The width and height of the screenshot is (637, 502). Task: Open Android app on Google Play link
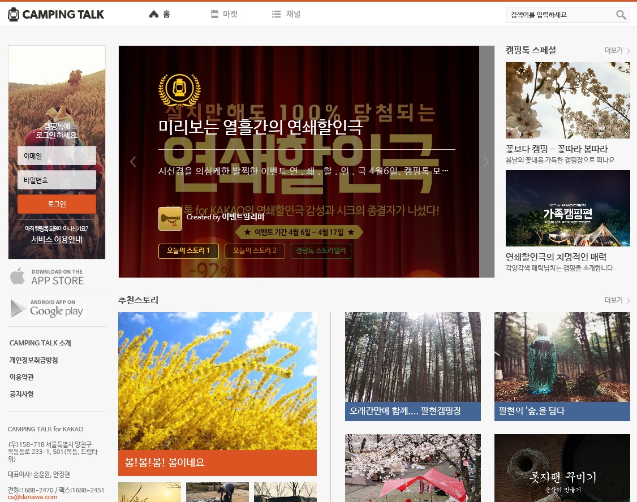tap(57, 309)
